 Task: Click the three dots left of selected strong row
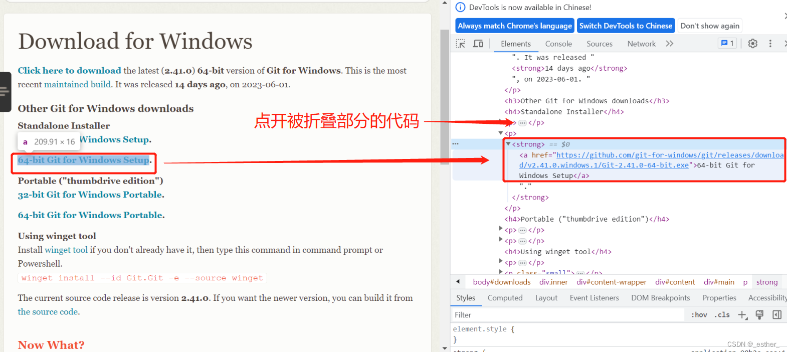pyautogui.click(x=455, y=144)
